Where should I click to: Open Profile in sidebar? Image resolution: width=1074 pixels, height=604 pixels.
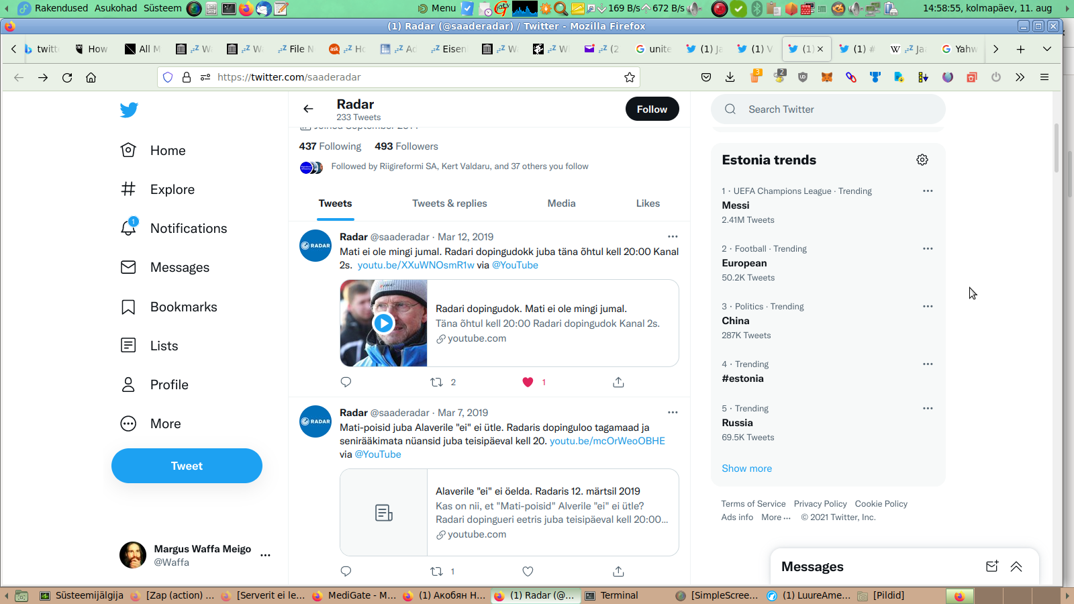154,385
